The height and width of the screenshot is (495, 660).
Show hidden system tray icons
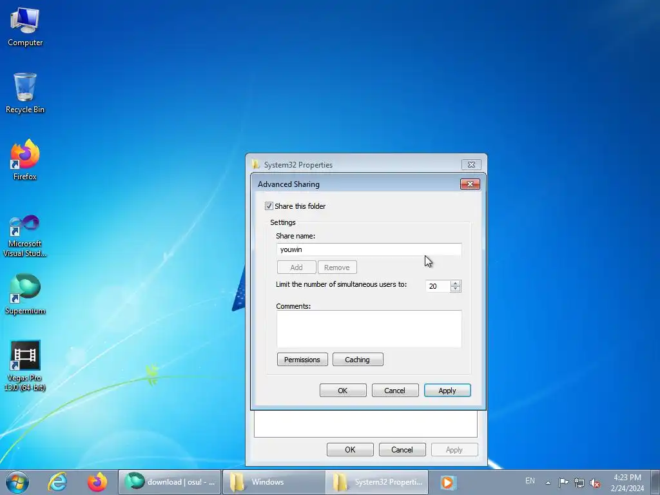point(548,483)
